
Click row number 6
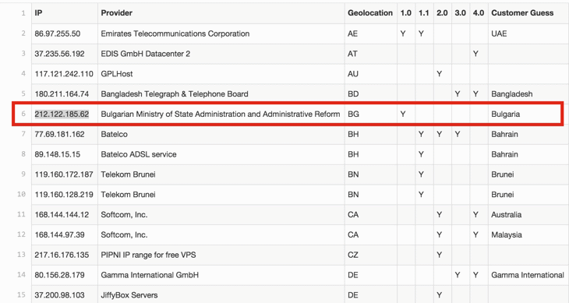[x=23, y=115]
